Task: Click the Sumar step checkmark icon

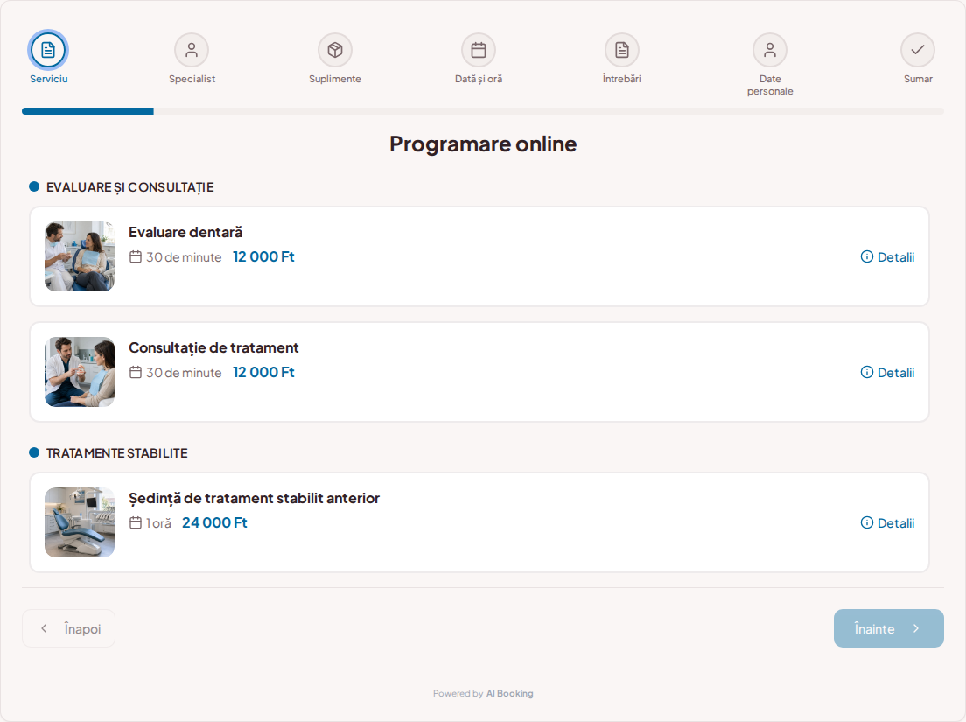Action: [918, 50]
